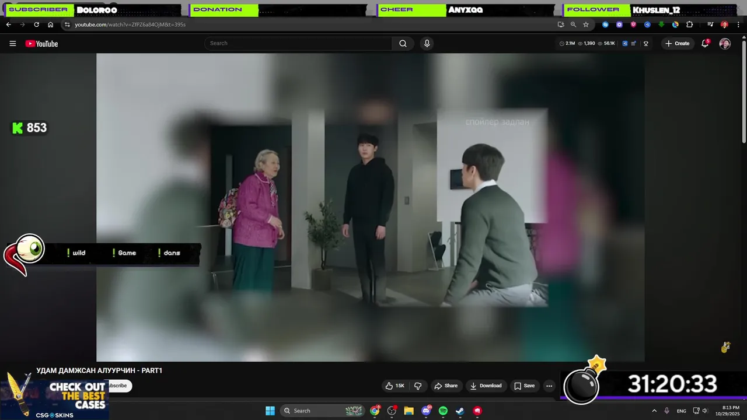Click the YouTube search magnifier button
This screenshot has height=420, width=747.
tap(403, 43)
